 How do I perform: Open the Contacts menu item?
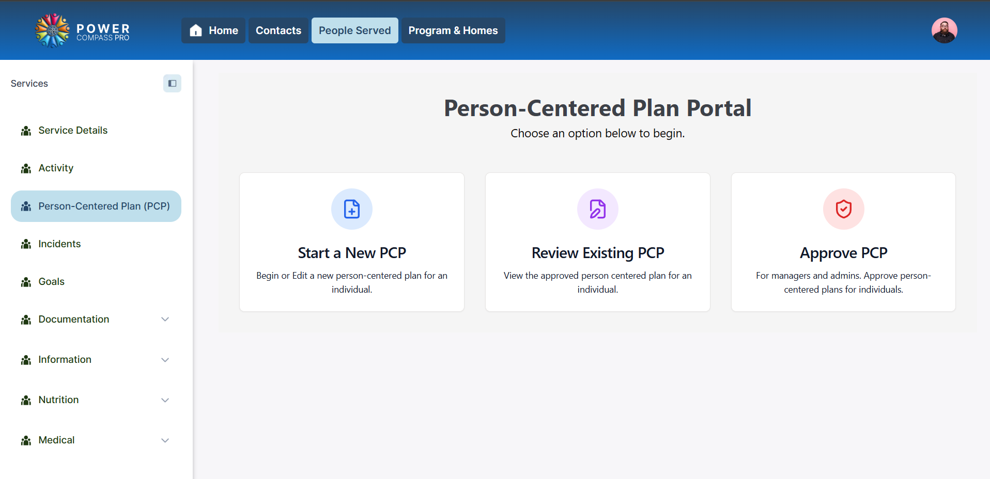(278, 30)
